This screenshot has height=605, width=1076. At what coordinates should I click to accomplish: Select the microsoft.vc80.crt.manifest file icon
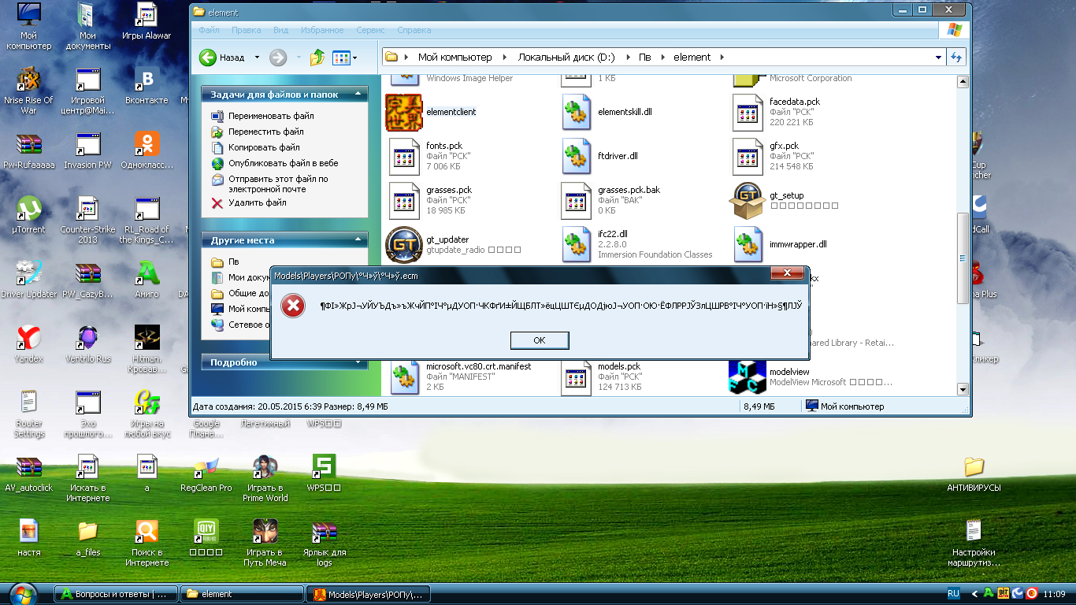click(x=404, y=377)
